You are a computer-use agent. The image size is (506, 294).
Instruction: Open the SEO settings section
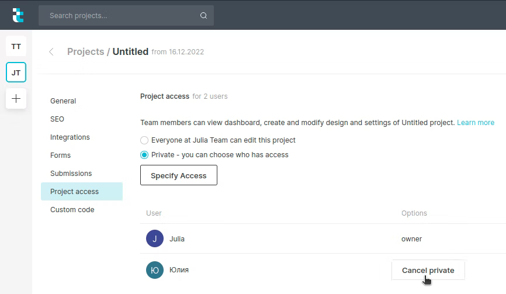pyautogui.click(x=57, y=119)
